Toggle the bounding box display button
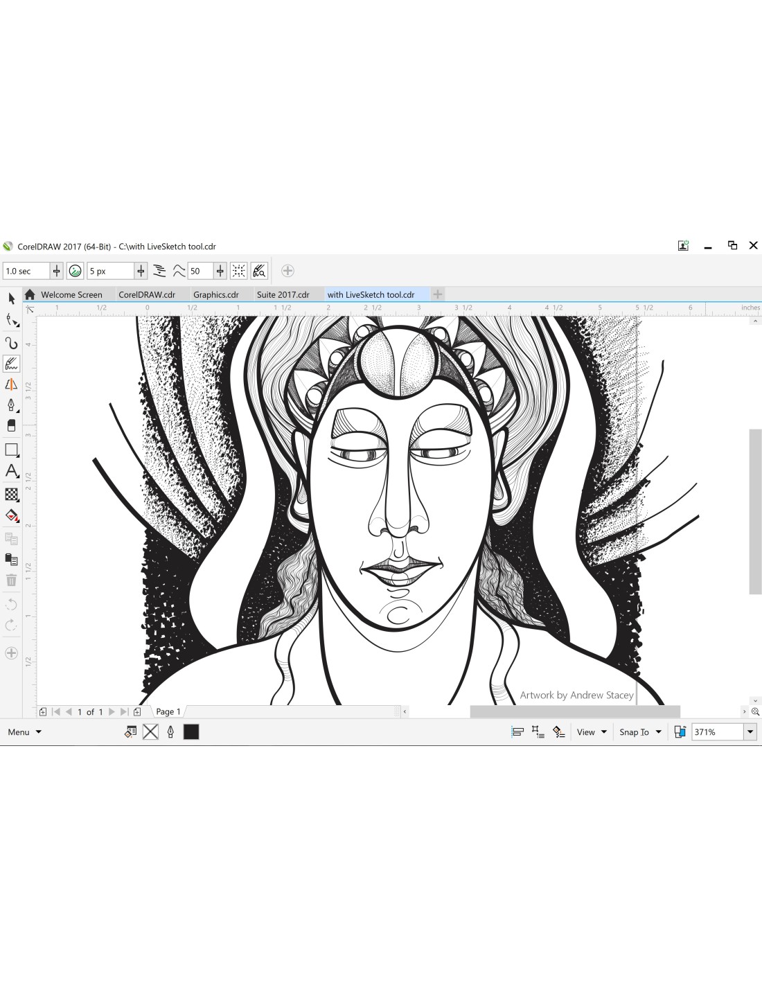 [x=238, y=271]
